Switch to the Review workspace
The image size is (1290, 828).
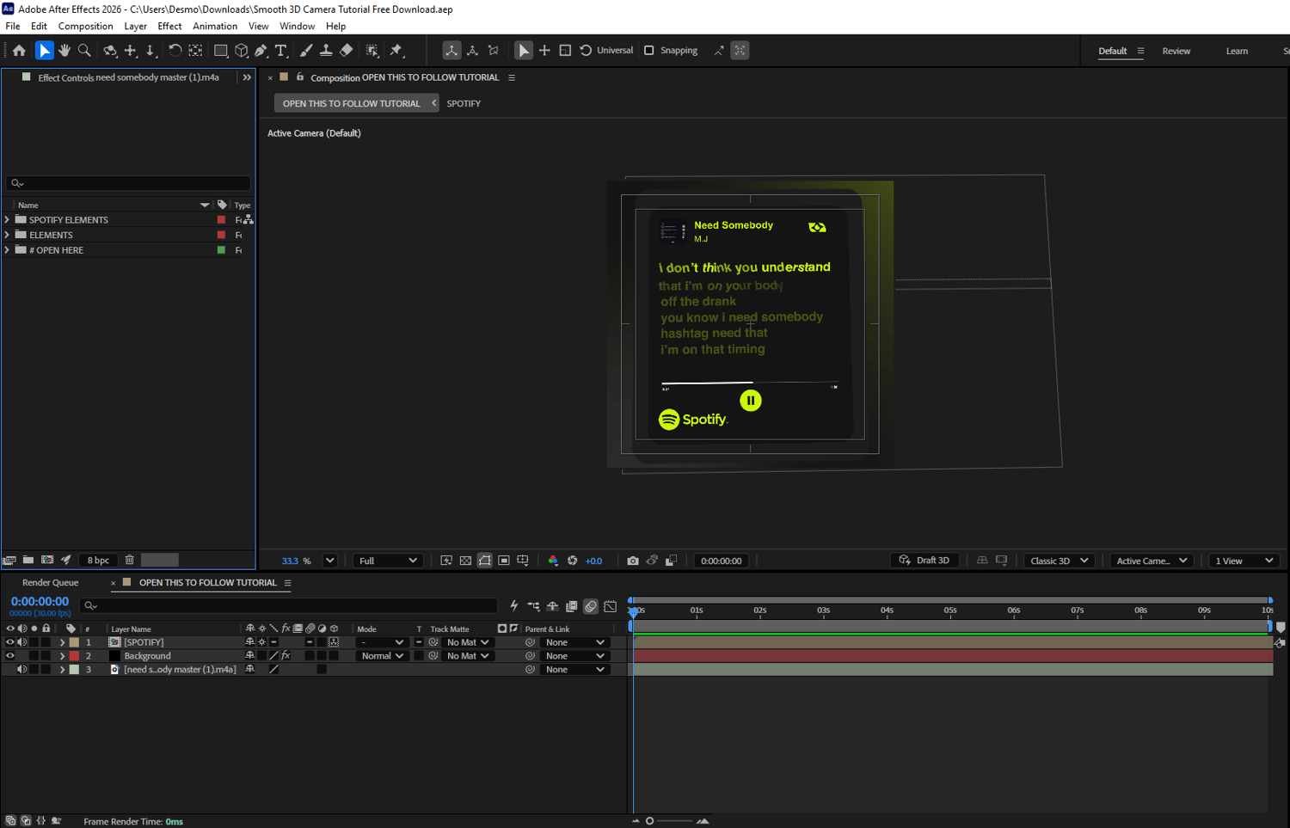[1176, 52]
